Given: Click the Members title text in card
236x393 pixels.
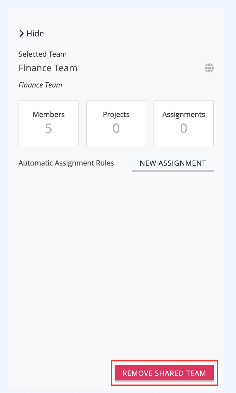Looking at the screenshot, I should pos(49,114).
